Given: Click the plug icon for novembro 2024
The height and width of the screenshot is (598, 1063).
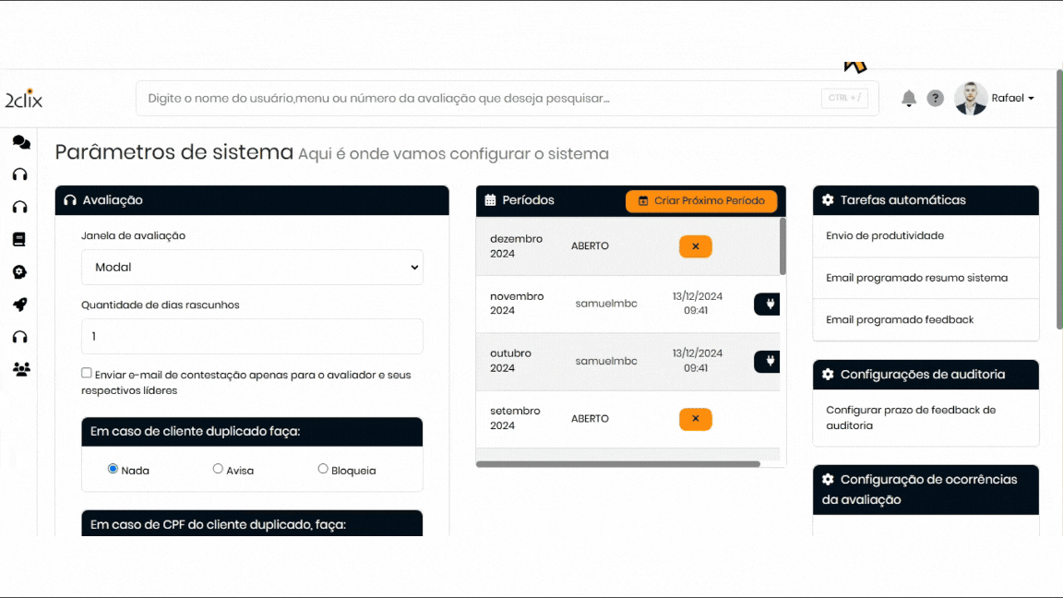Looking at the screenshot, I should 768,304.
